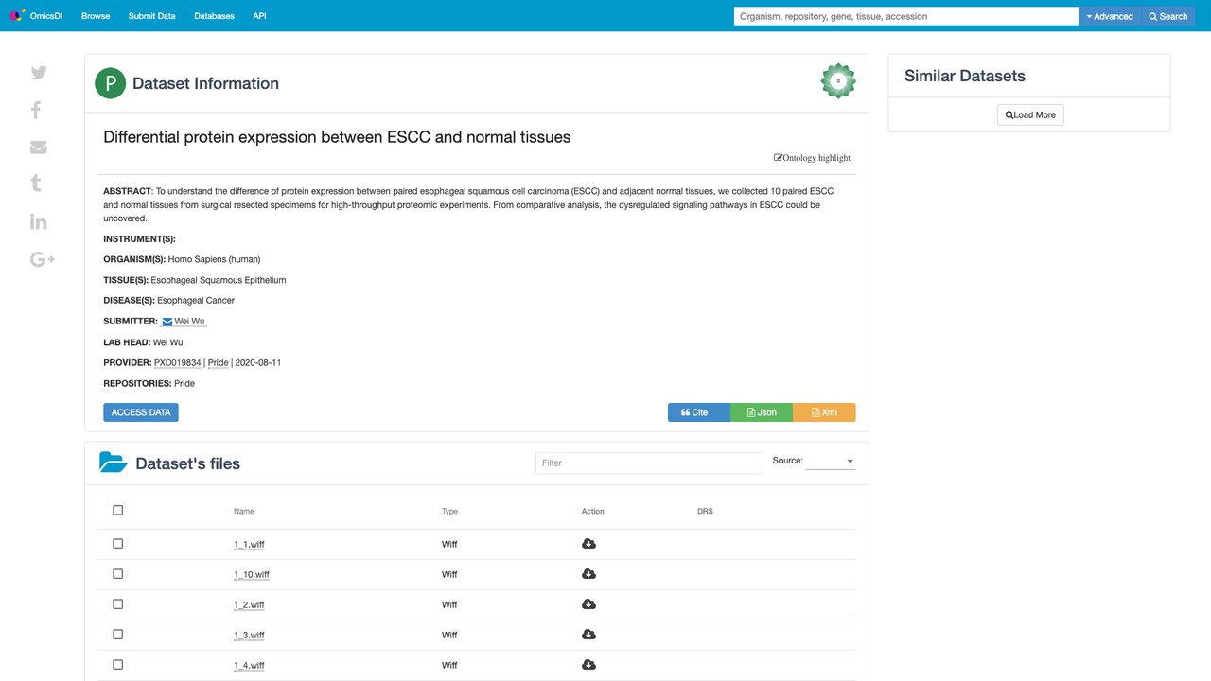The image size is (1211, 681).
Task: Click the files Filter input box
Action: coord(649,463)
